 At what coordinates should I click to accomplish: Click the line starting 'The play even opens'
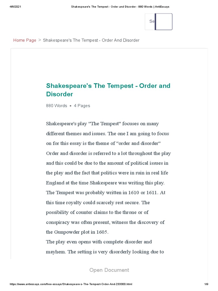pos(99,242)
